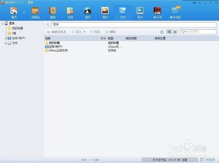This screenshot has height=163, width=219.
Task: Click the 导入 import button
Action: (77, 32)
